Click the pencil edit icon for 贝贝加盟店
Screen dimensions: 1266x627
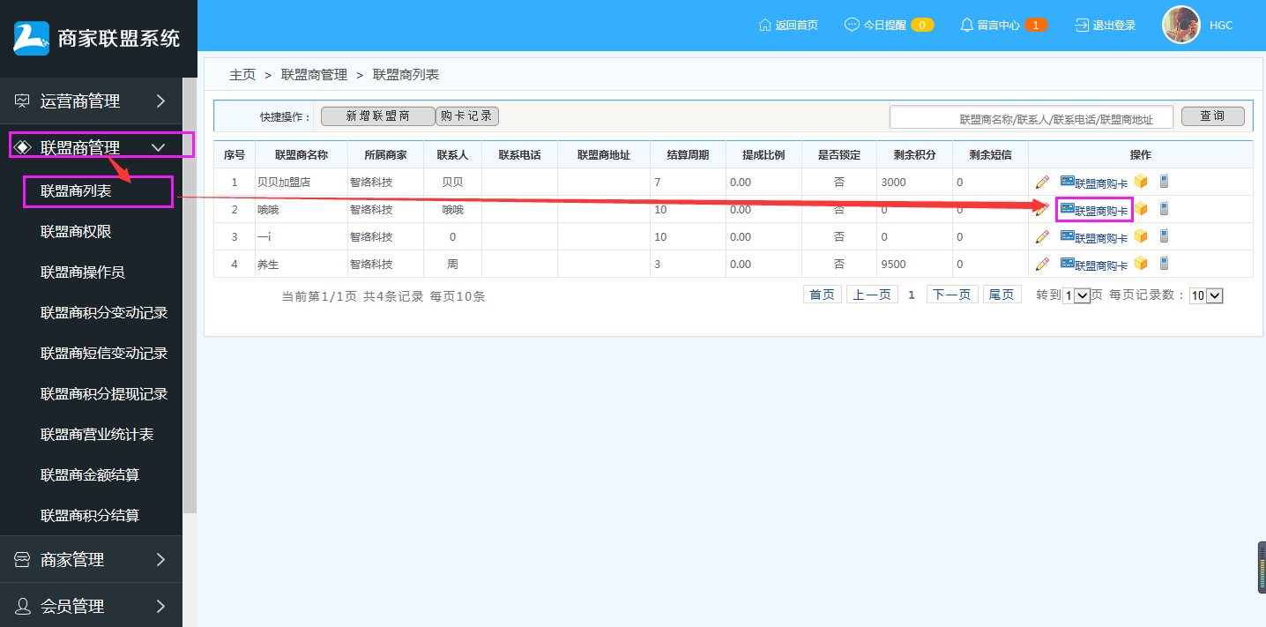coord(1042,183)
